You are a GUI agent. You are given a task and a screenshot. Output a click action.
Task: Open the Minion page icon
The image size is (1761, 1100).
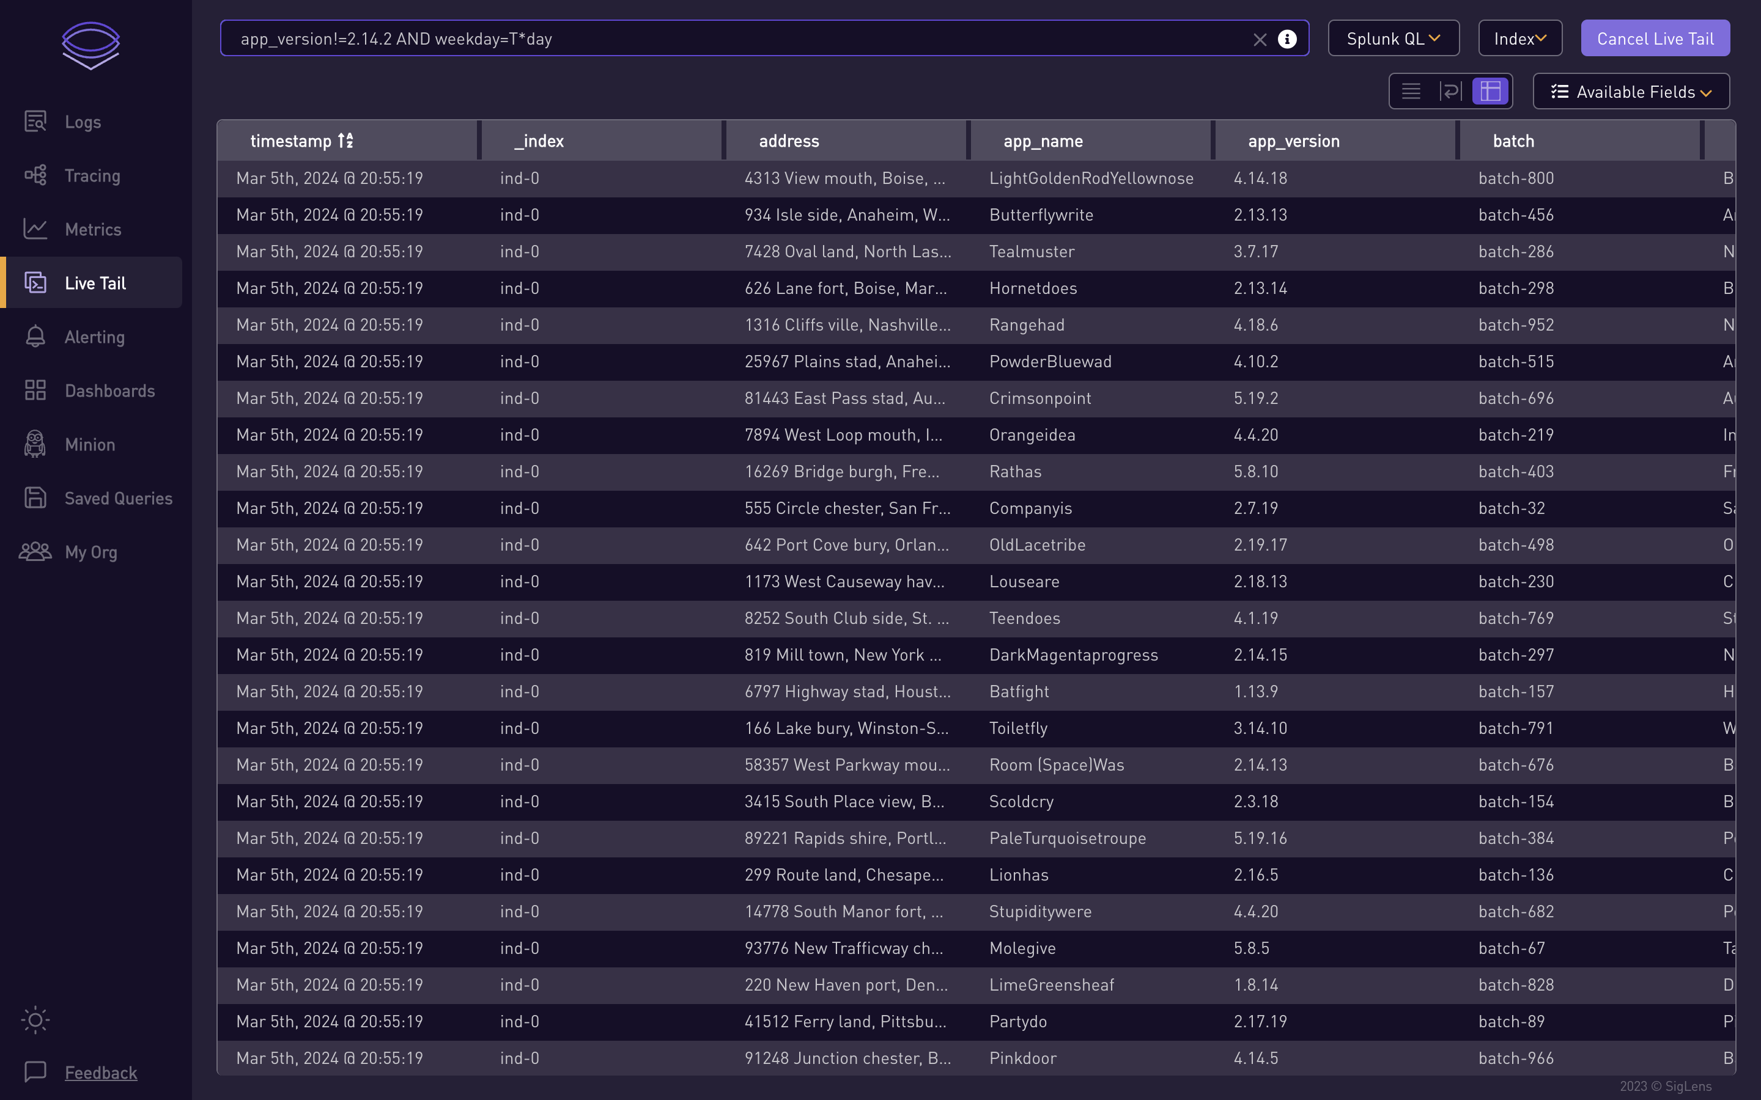(35, 444)
